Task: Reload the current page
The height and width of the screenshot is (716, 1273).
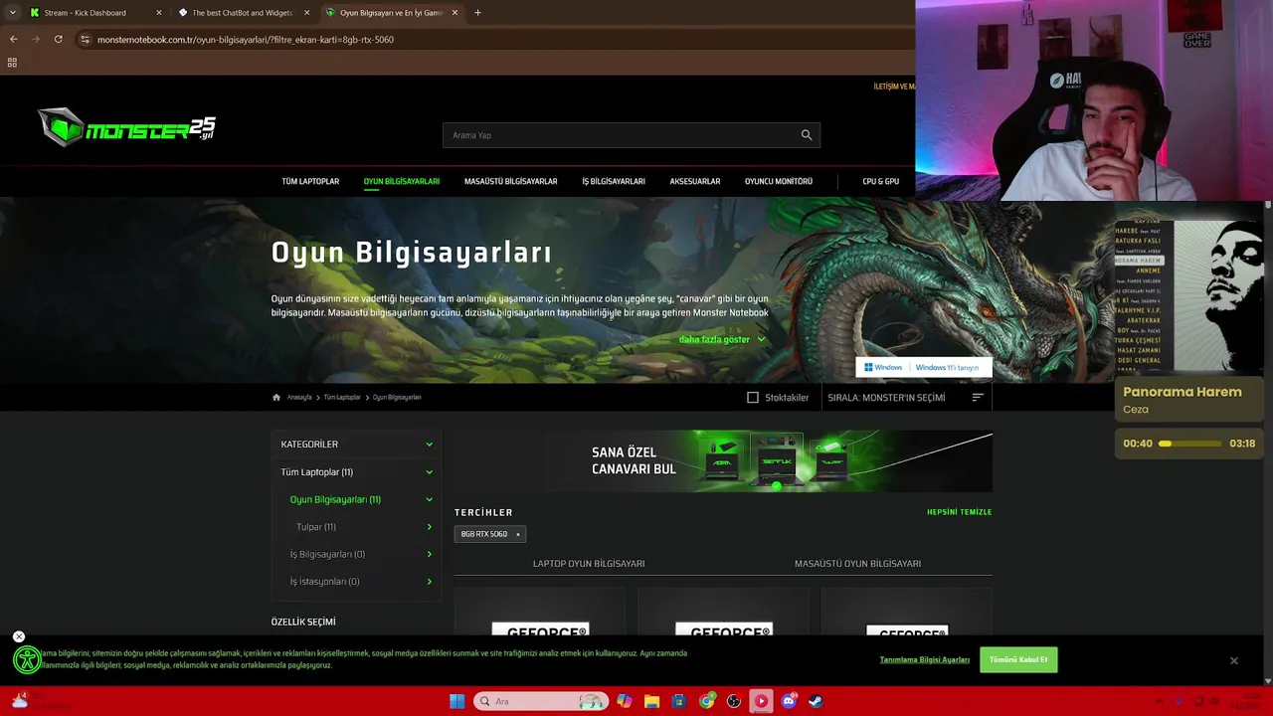Action: point(59,39)
